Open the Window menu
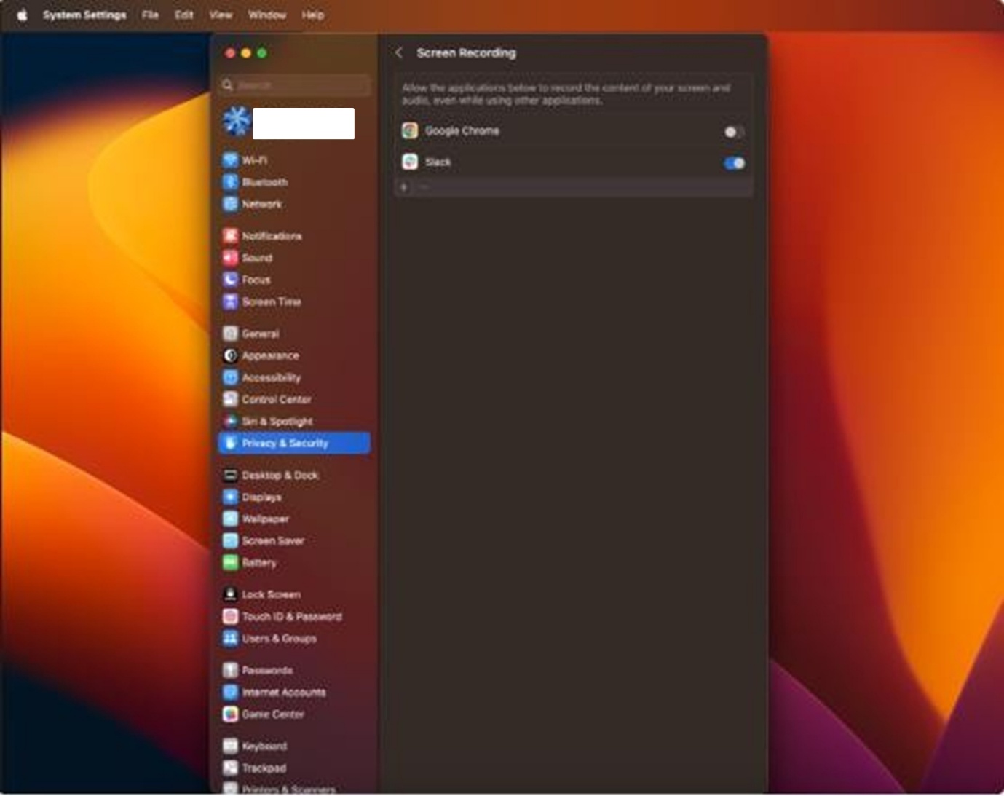The image size is (1004, 796). (x=266, y=15)
